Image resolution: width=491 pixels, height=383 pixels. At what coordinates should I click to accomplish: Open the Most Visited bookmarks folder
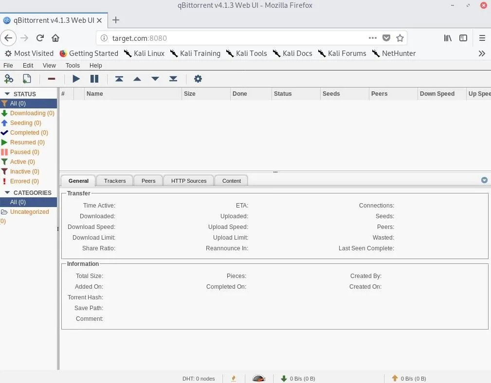29,53
